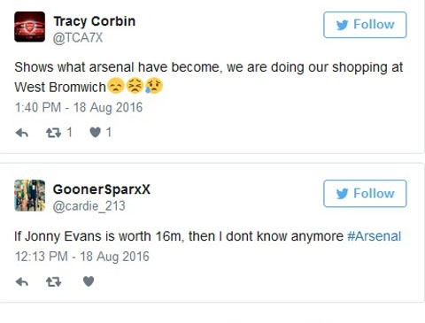Viewport: 425px width, 323px height.
Task: Retweet GoonerSparxX's Jonny Evans tweet
Action: 53,282
